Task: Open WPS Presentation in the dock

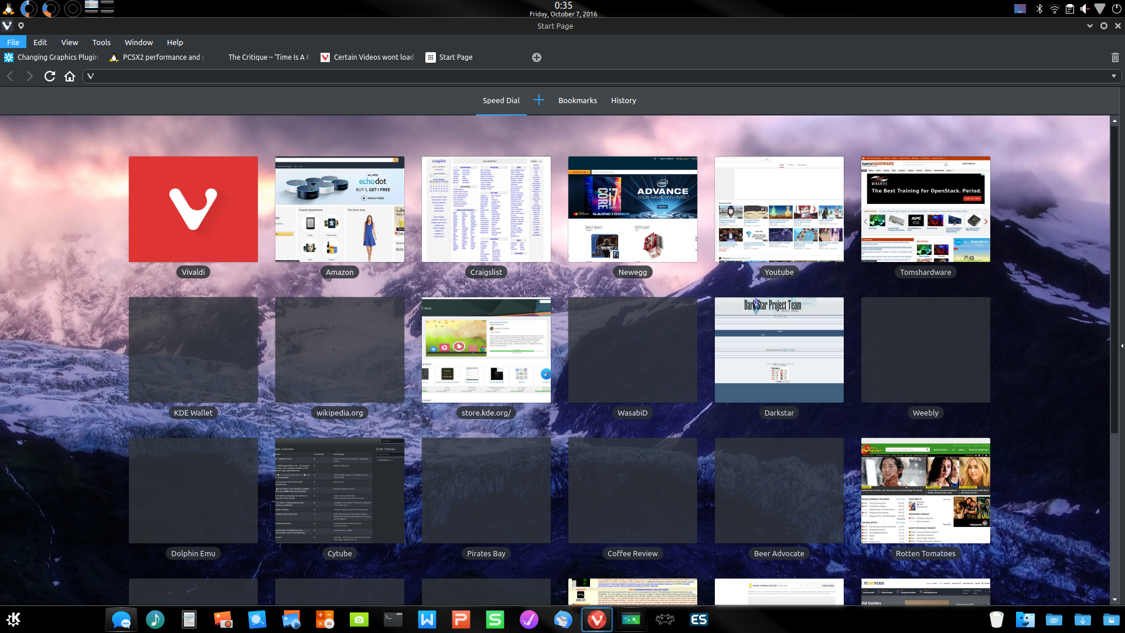Action: click(461, 620)
